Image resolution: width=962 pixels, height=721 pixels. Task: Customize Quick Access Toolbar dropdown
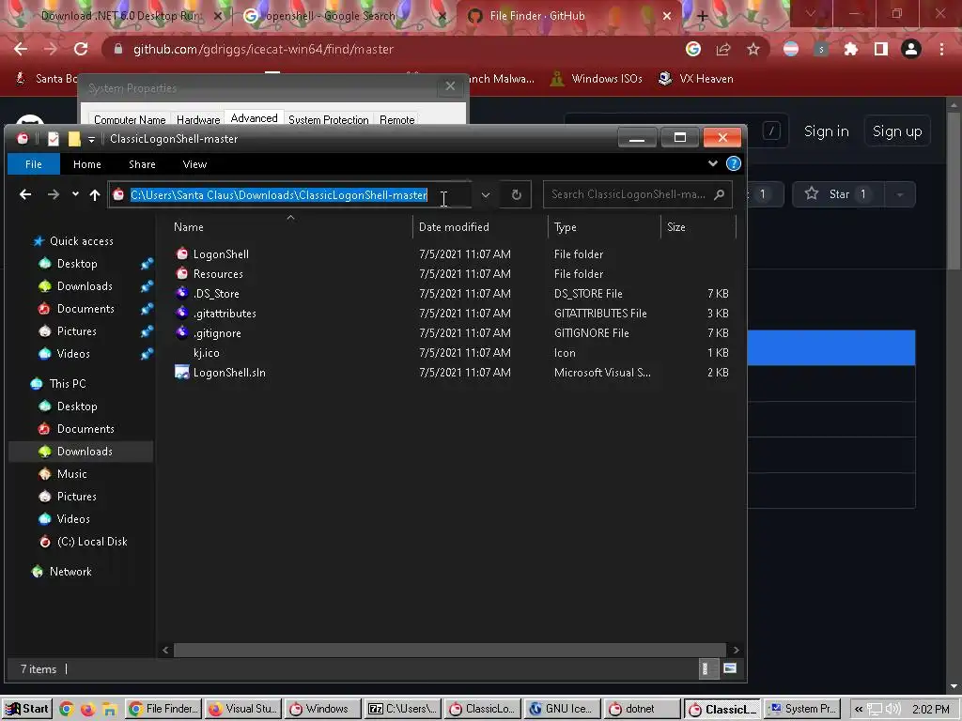(x=91, y=139)
